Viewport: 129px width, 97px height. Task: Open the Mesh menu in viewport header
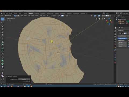(33, 16)
